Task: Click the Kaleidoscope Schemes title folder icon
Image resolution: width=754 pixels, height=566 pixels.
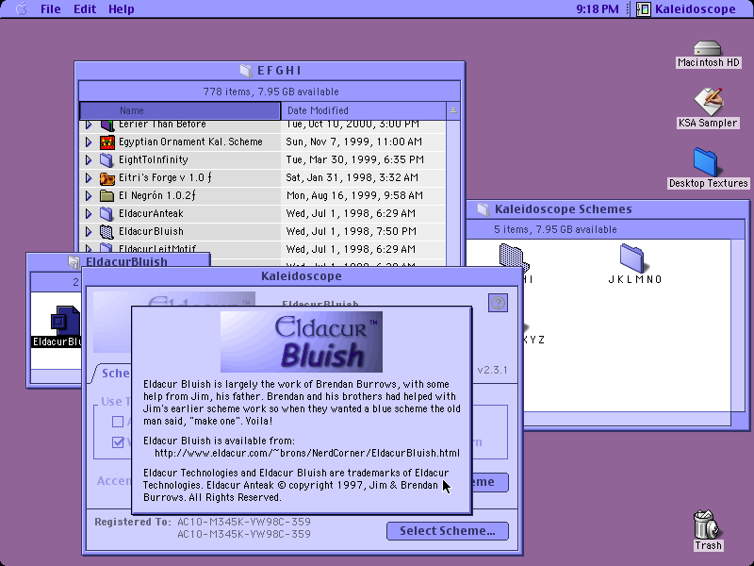Action: (x=483, y=208)
